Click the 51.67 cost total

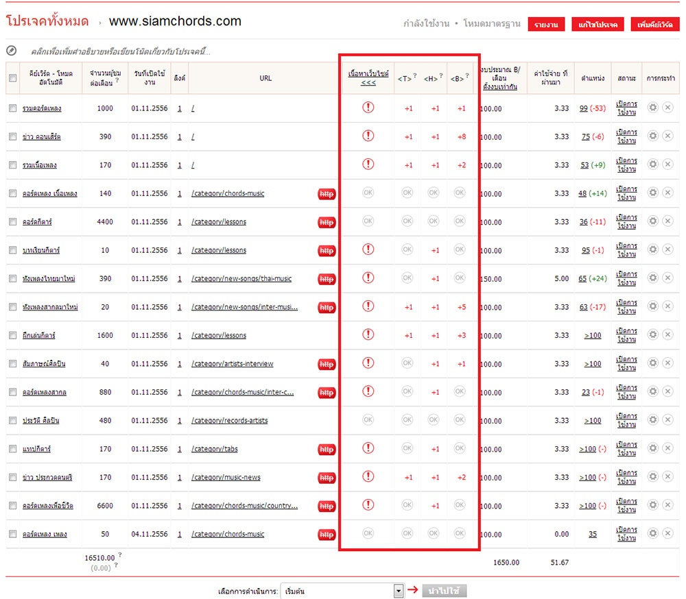(560, 563)
